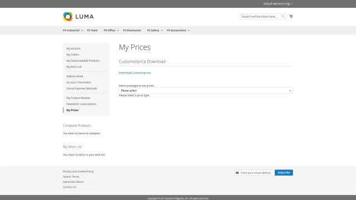This screenshot has height=200, width=356.
Task: Open the PS Tools menu item
Action: [x=92, y=31]
